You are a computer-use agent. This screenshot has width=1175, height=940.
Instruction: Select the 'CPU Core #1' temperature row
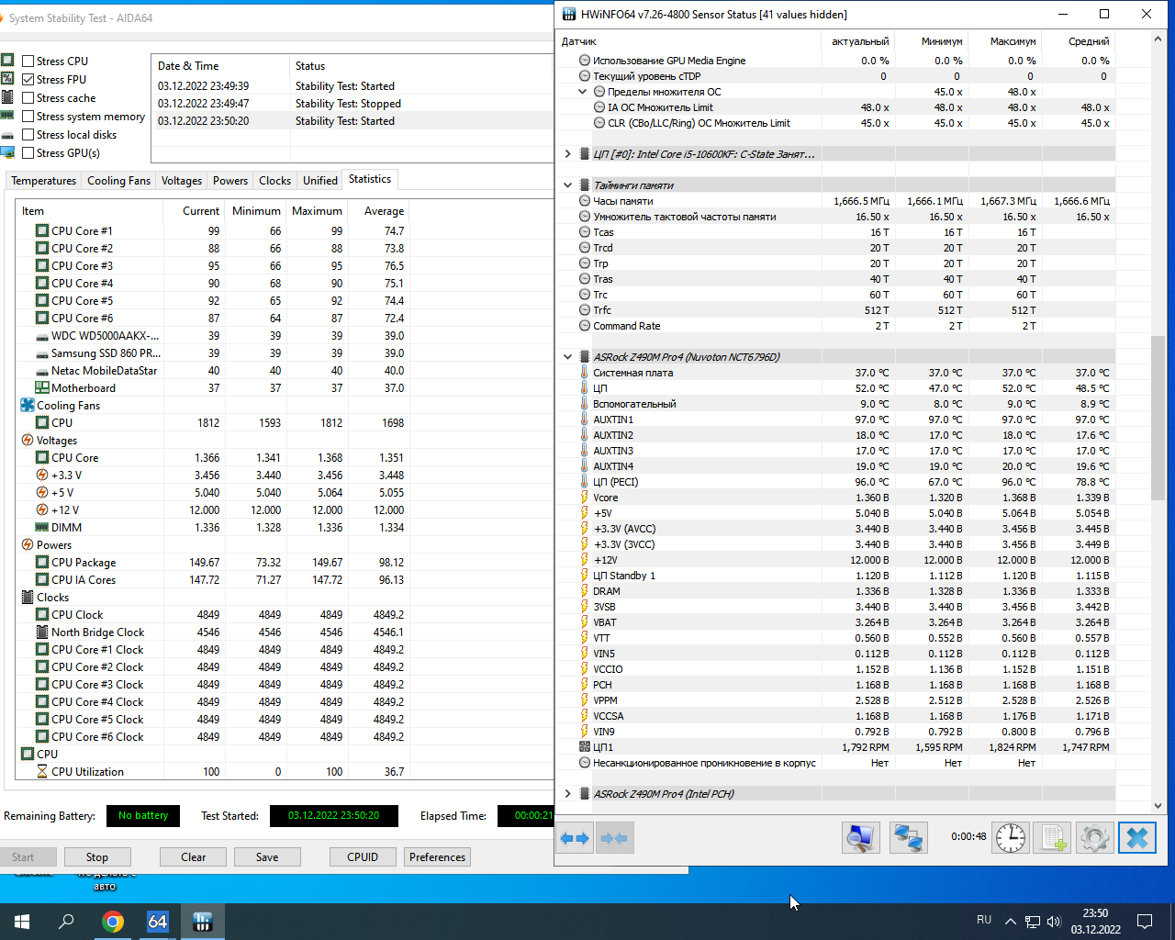click(213, 231)
